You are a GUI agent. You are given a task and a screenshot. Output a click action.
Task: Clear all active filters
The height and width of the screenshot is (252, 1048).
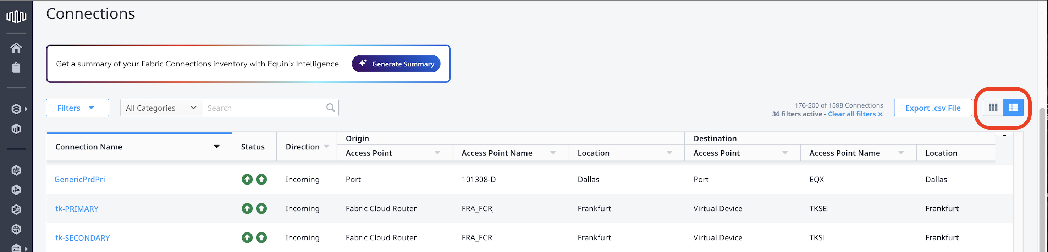[x=855, y=114]
